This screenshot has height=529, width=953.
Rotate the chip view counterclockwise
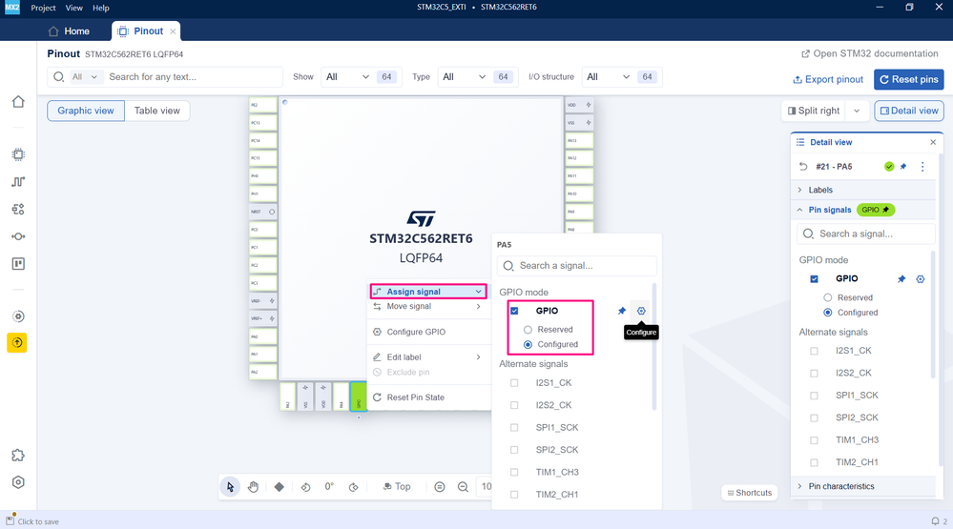click(x=305, y=486)
